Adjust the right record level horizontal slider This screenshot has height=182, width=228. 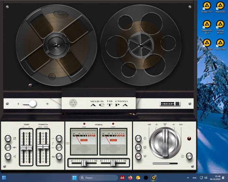113,163
